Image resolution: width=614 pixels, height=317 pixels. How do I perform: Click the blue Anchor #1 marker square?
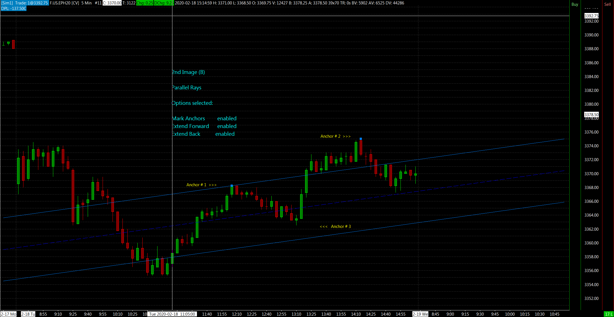232,186
